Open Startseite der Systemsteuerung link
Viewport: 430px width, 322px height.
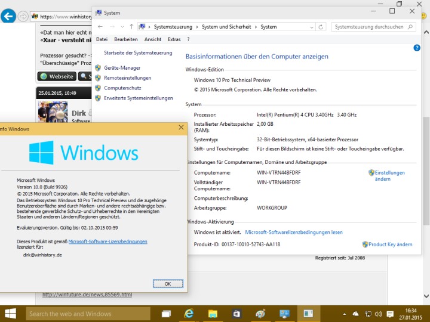(x=138, y=53)
